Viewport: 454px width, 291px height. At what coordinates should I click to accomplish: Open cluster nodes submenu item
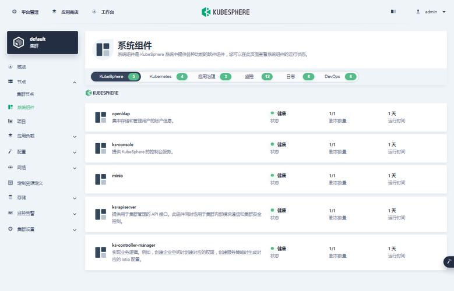[25, 94]
